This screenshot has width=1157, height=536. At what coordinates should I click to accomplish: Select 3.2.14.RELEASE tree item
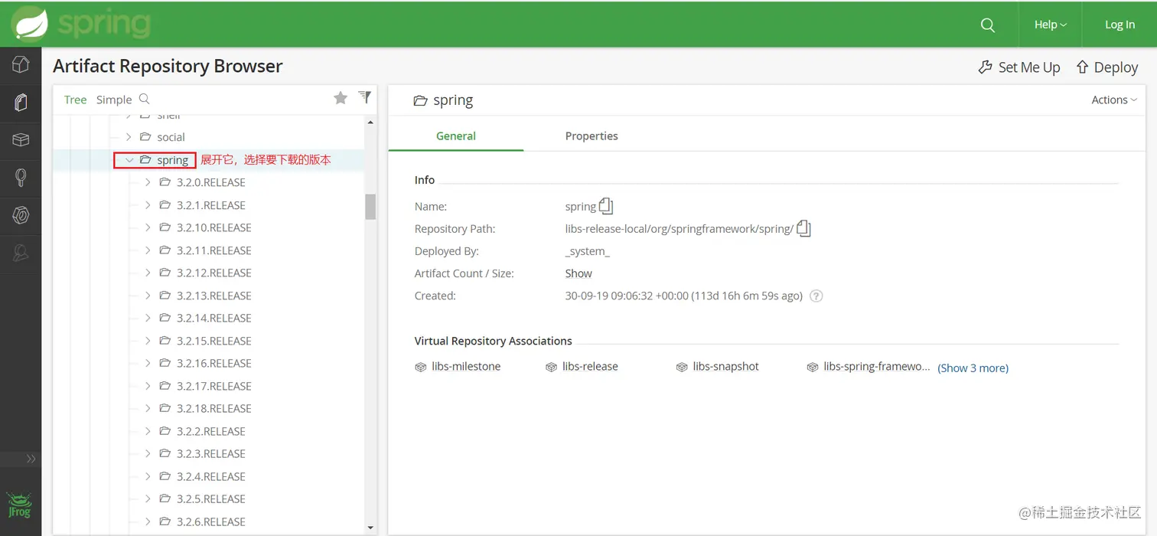coord(214,318)
